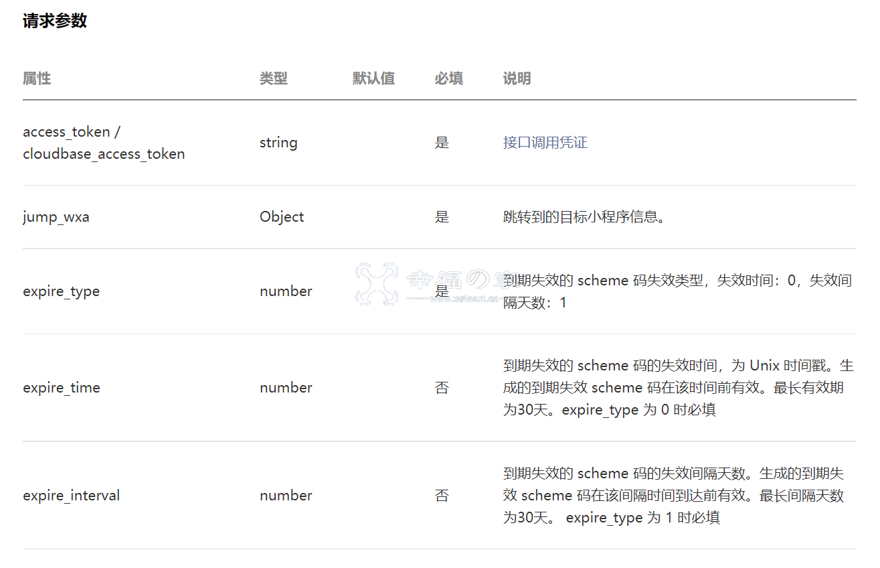Click the expire_type description text
880x568 pixels.
pos(678,291)
